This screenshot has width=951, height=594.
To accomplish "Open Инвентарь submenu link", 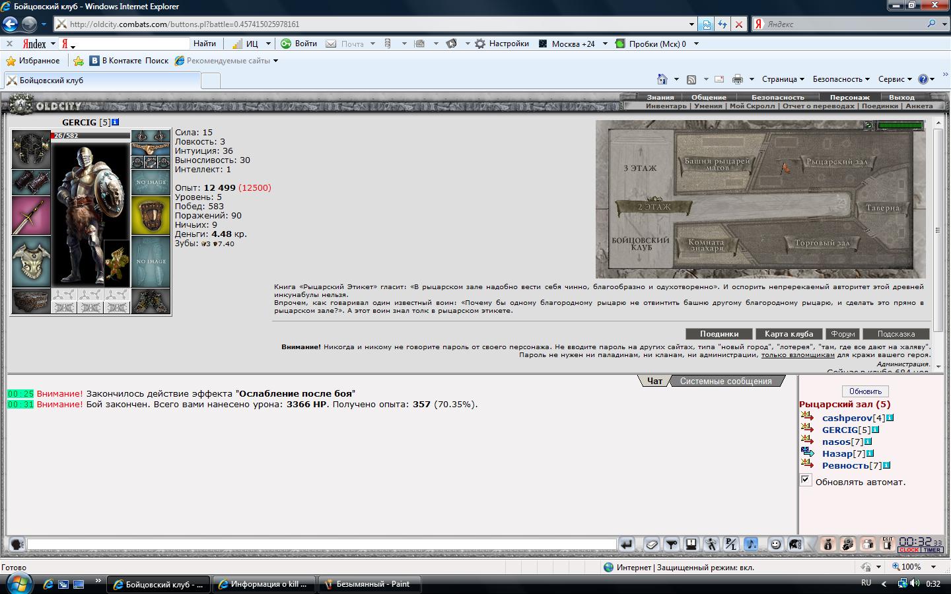I will click(x=666, y=106).
